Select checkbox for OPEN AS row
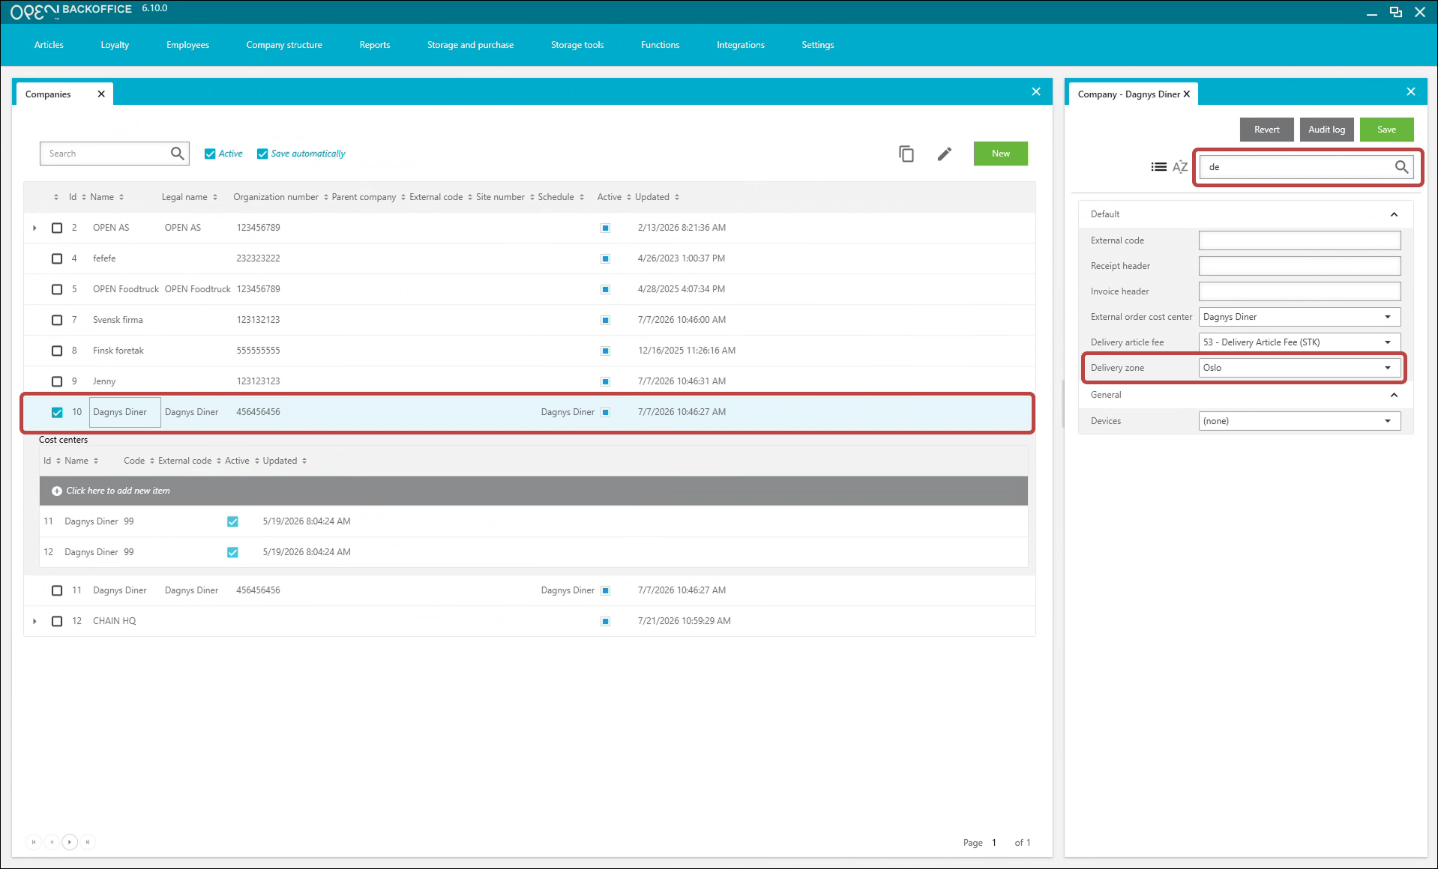 [57, 228]
